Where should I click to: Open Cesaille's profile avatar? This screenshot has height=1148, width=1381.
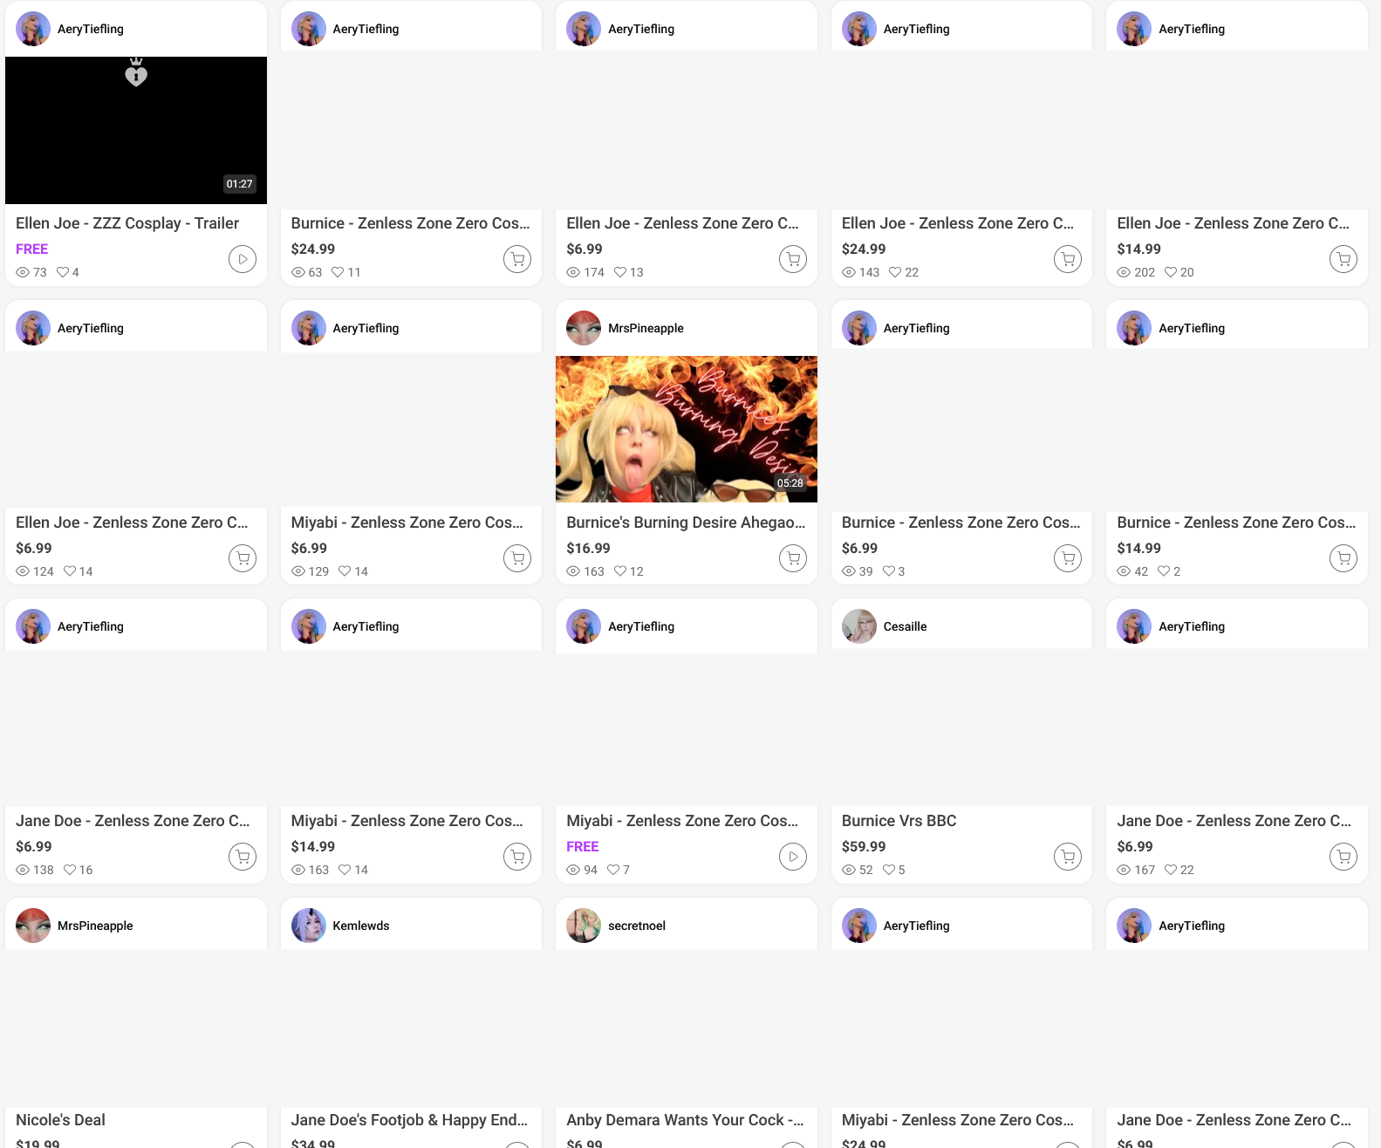click(x=859, y=626)
